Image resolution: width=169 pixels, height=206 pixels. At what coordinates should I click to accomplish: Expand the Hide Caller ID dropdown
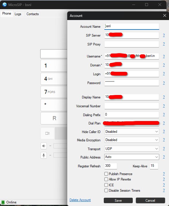[x=132, y=132]
